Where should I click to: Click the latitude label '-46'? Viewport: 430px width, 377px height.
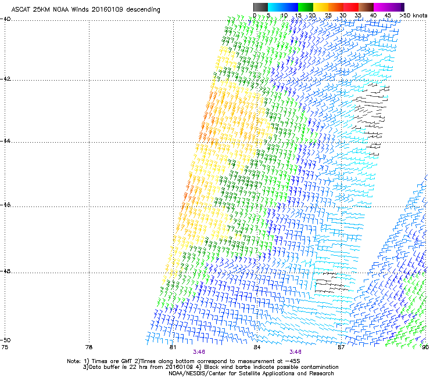pos(5,205)
